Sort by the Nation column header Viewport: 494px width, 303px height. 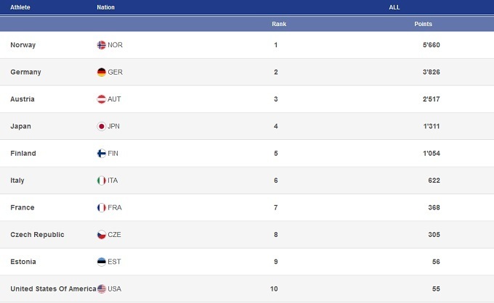click(105, 7)
